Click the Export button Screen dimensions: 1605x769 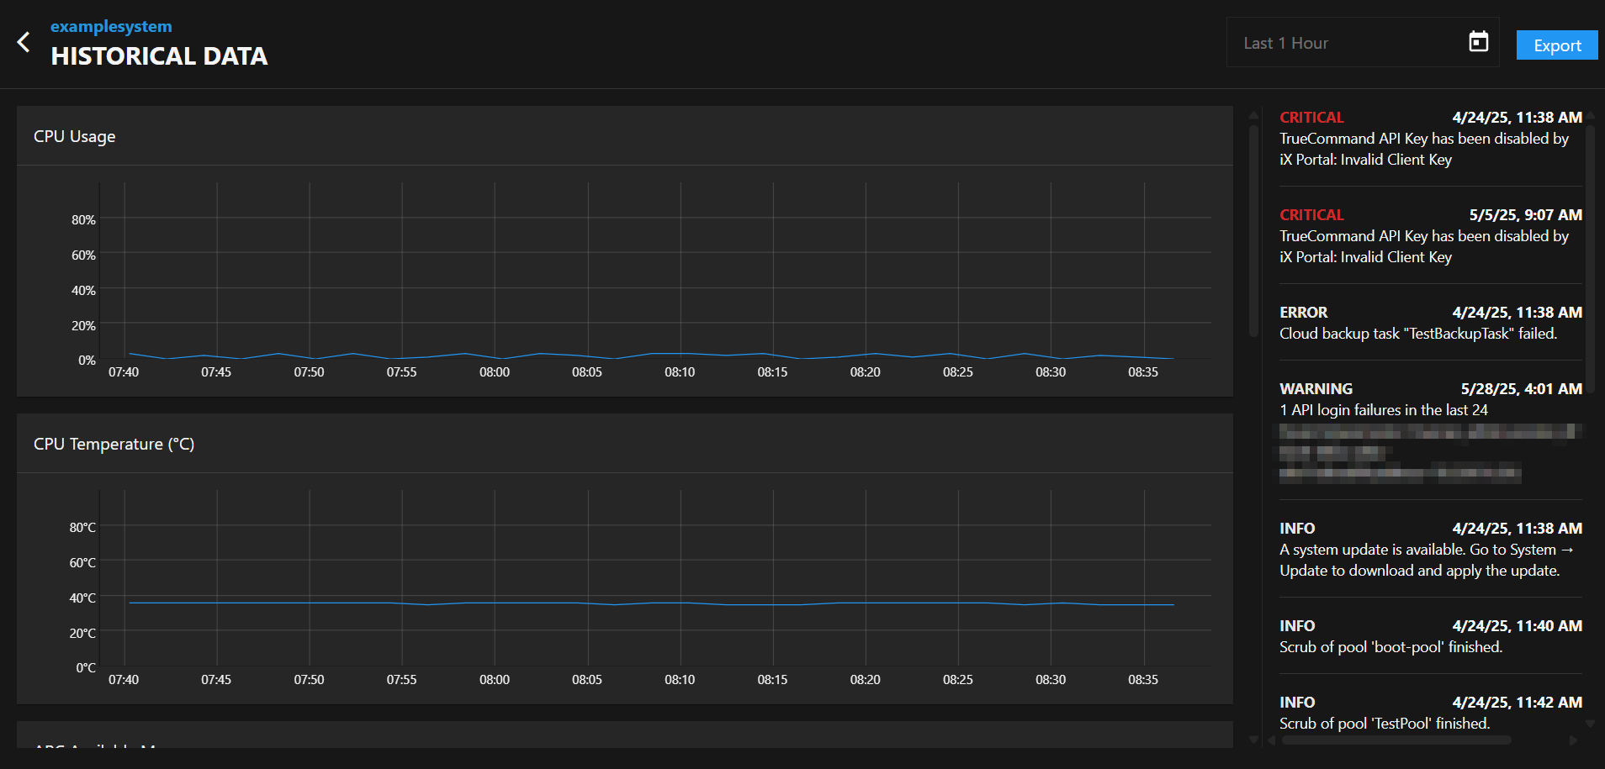[1556, 45]
